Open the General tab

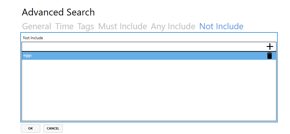point(37,26)
